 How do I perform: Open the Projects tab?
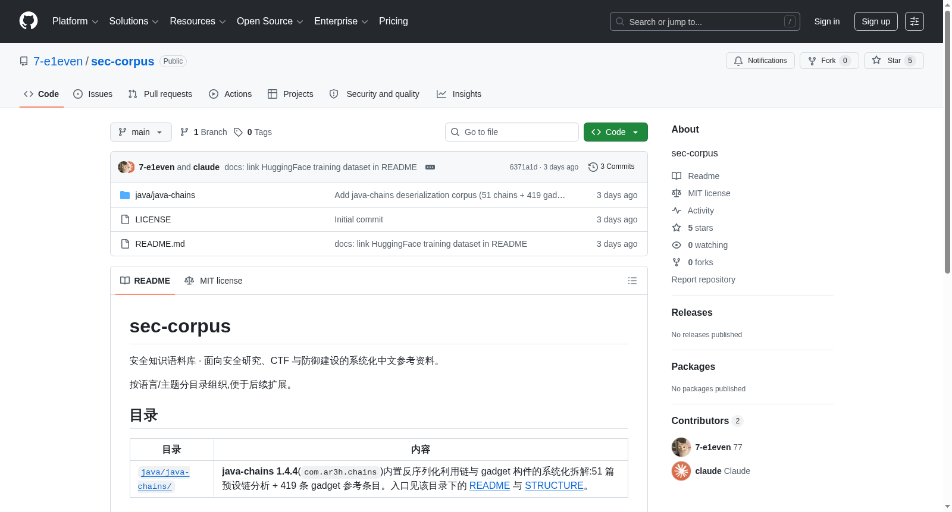point(290,94)
